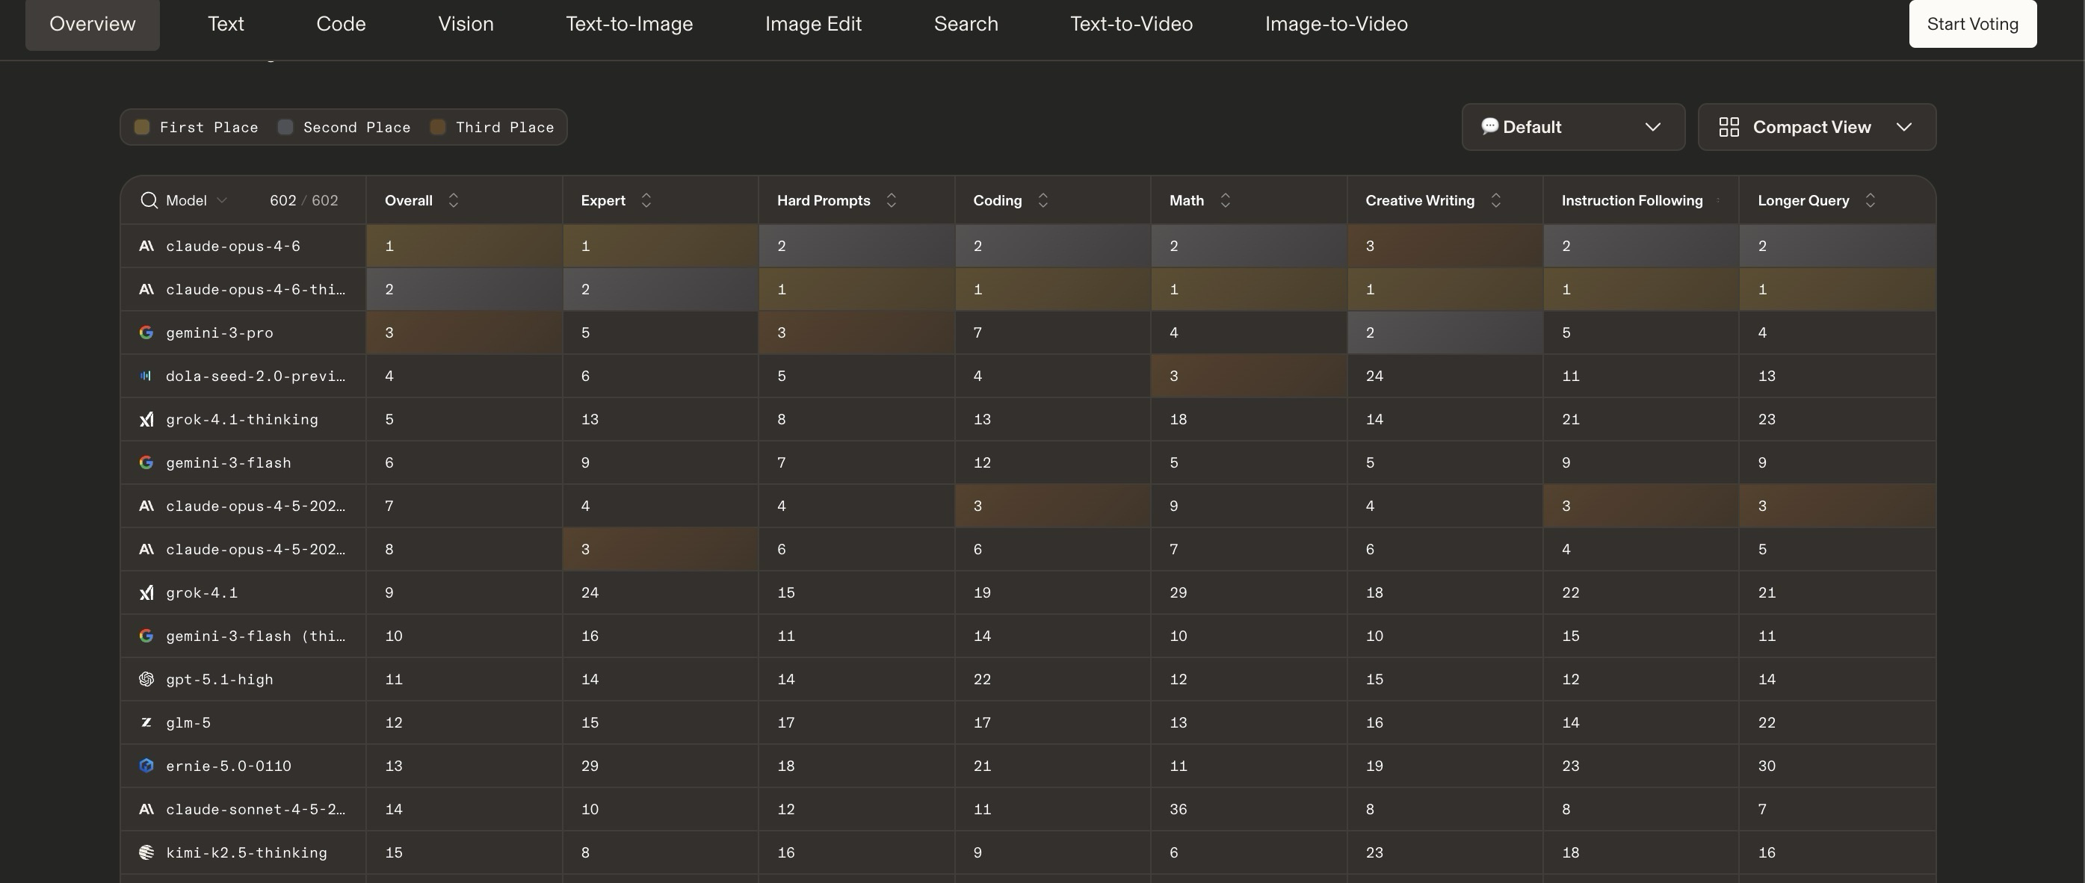Screen dimensions: 2085x883
Task: Click the dola-seed-2.0 model icon
Action: pos(146,376)
